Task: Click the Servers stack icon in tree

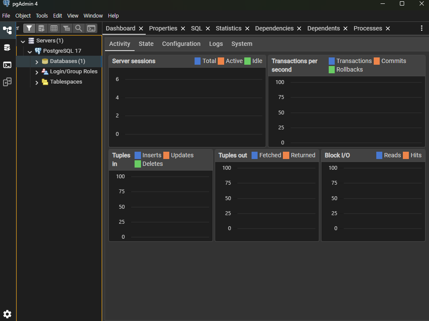Action: tap(31, 41)
